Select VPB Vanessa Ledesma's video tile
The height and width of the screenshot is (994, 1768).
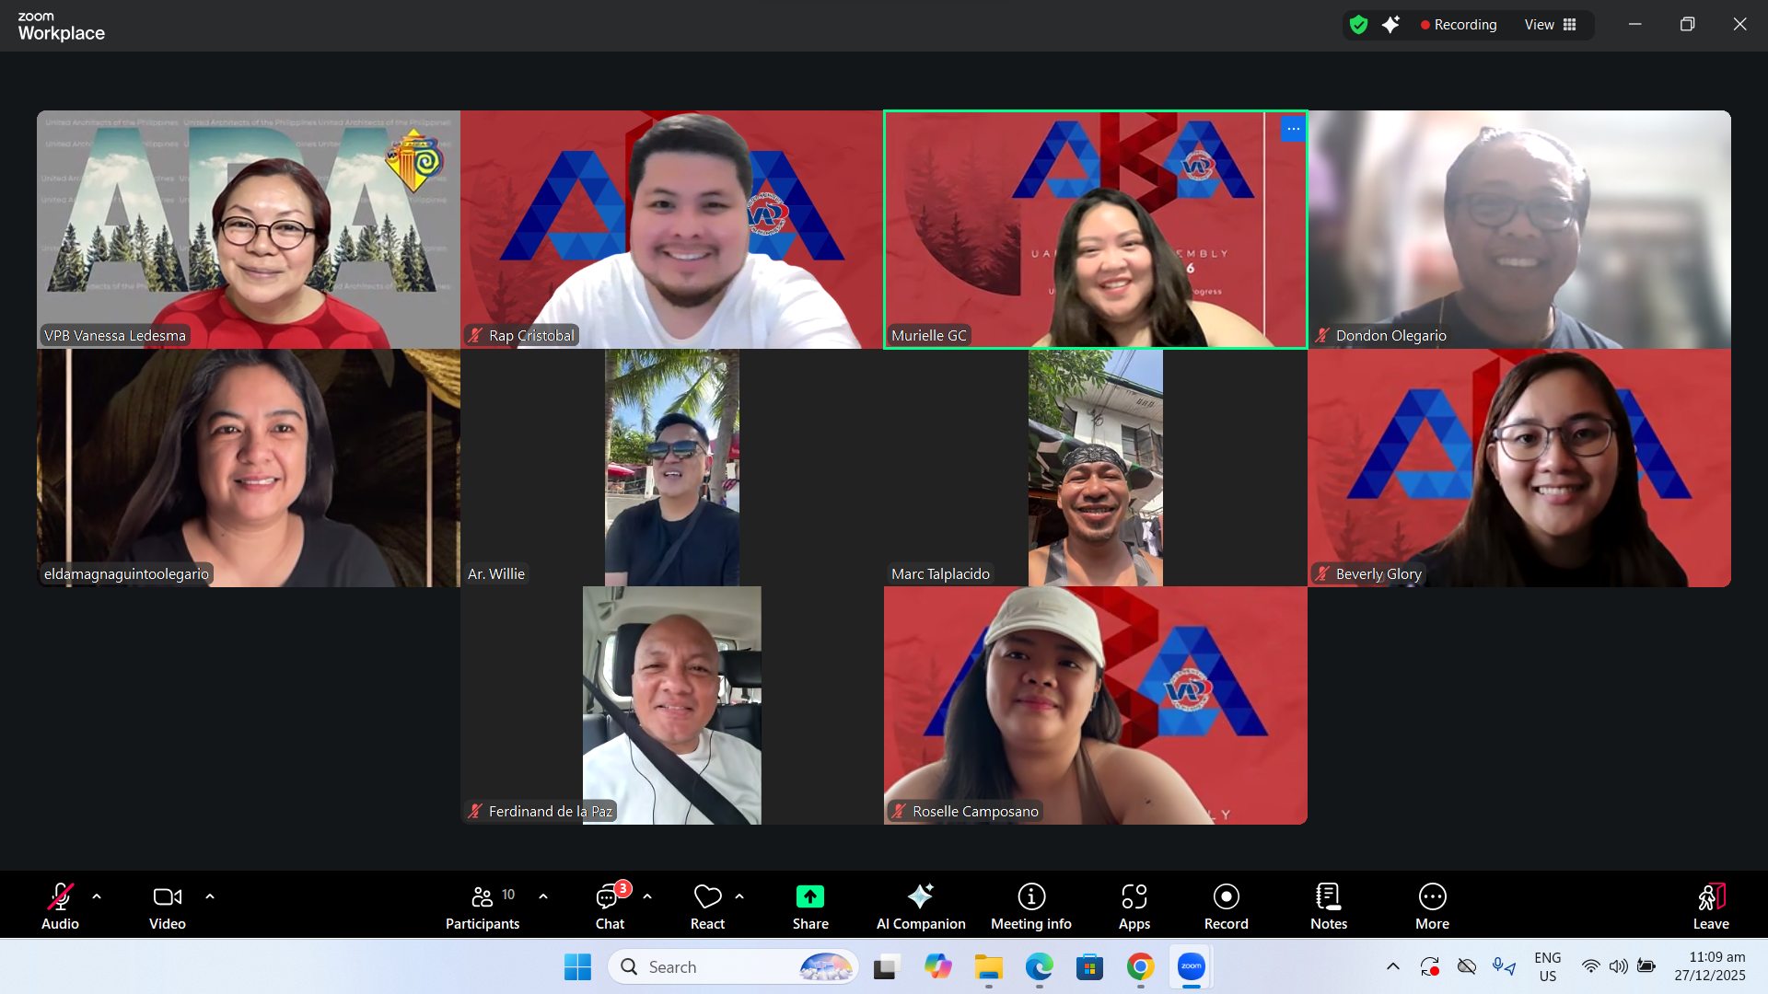coord(249,229)
